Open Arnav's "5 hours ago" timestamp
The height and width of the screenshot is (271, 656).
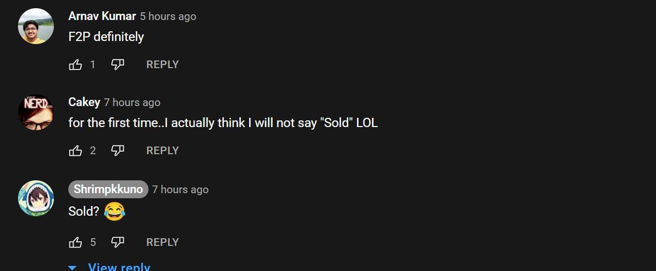[x=168, y=16]
